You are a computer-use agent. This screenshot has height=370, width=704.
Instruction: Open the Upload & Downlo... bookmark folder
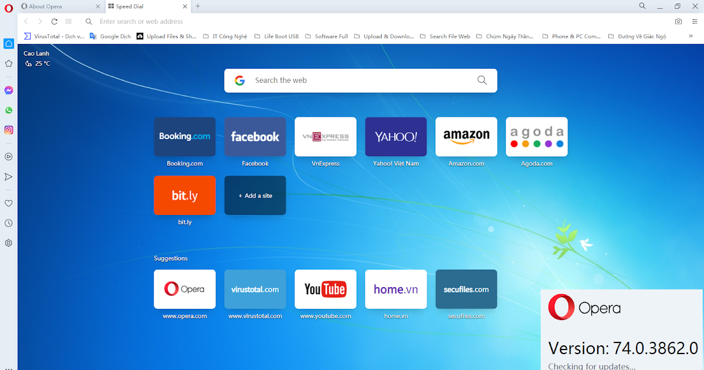[384, 36]
